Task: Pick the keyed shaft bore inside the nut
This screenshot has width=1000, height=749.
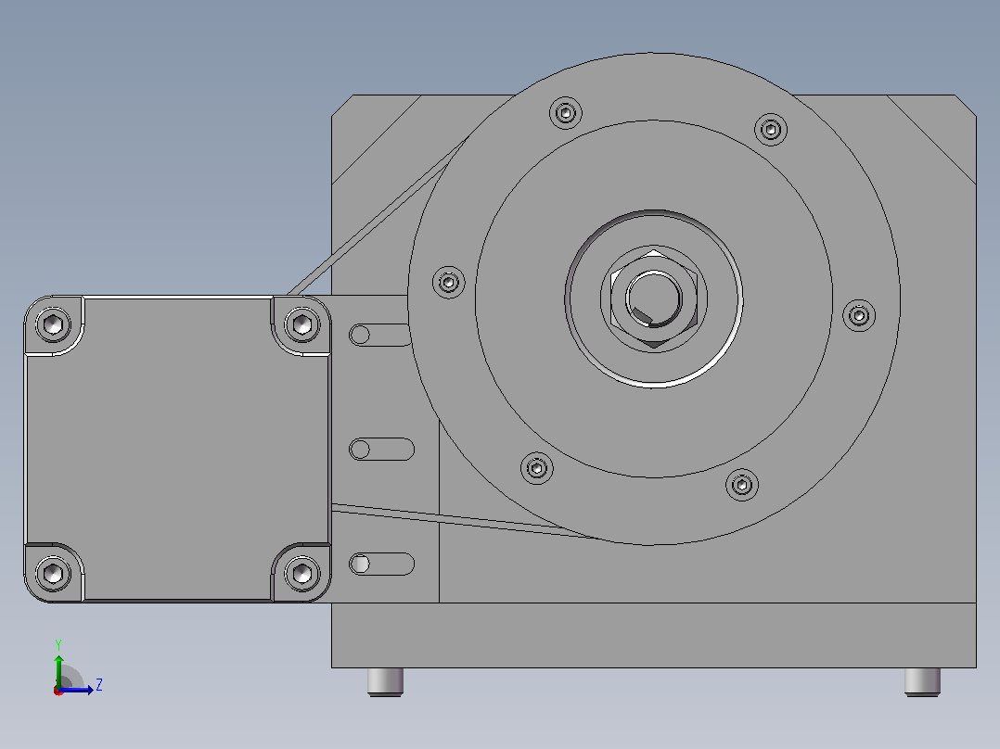Action: [654, 298]
